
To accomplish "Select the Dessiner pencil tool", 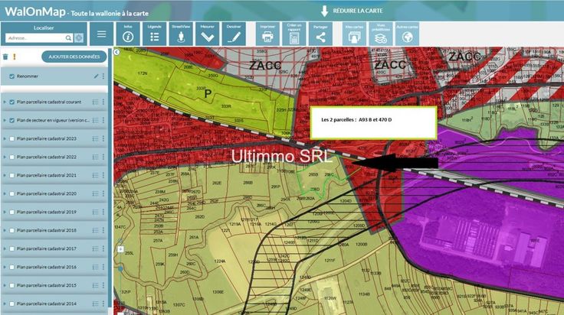I will tap(234, 36).
